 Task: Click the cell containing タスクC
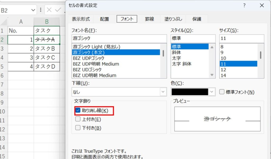click(x=47, y=58)
